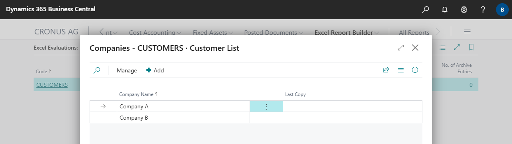Viewport: 512px width, 144px height.
Task: Click the plus Add action
Action: [155, 70]
